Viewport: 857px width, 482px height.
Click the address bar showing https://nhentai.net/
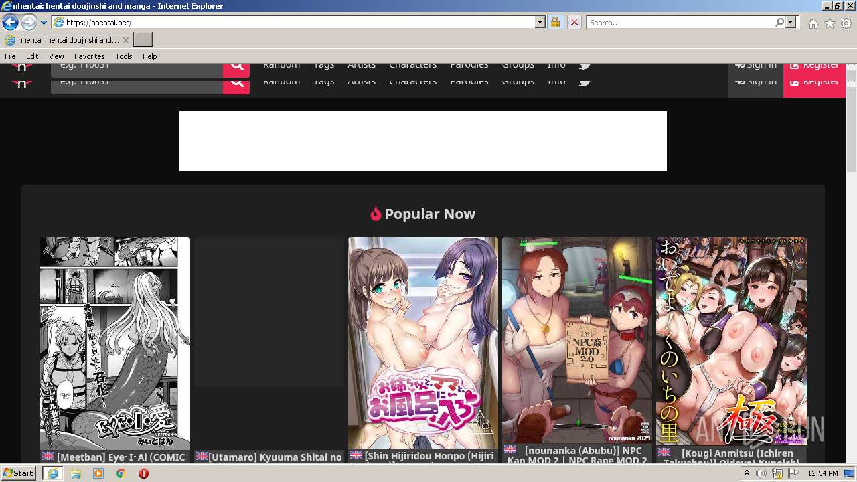click(x=293, y=23)
